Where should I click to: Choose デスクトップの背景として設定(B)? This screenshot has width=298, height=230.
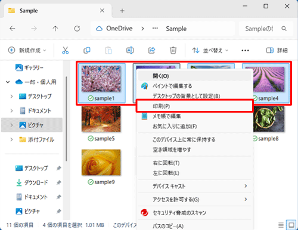pyautogui.click(x=195, y=96)
